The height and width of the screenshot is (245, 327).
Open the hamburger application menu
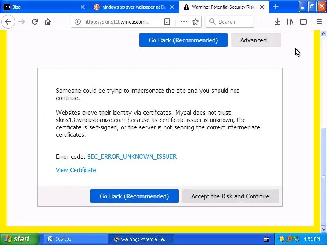point(319,22)
